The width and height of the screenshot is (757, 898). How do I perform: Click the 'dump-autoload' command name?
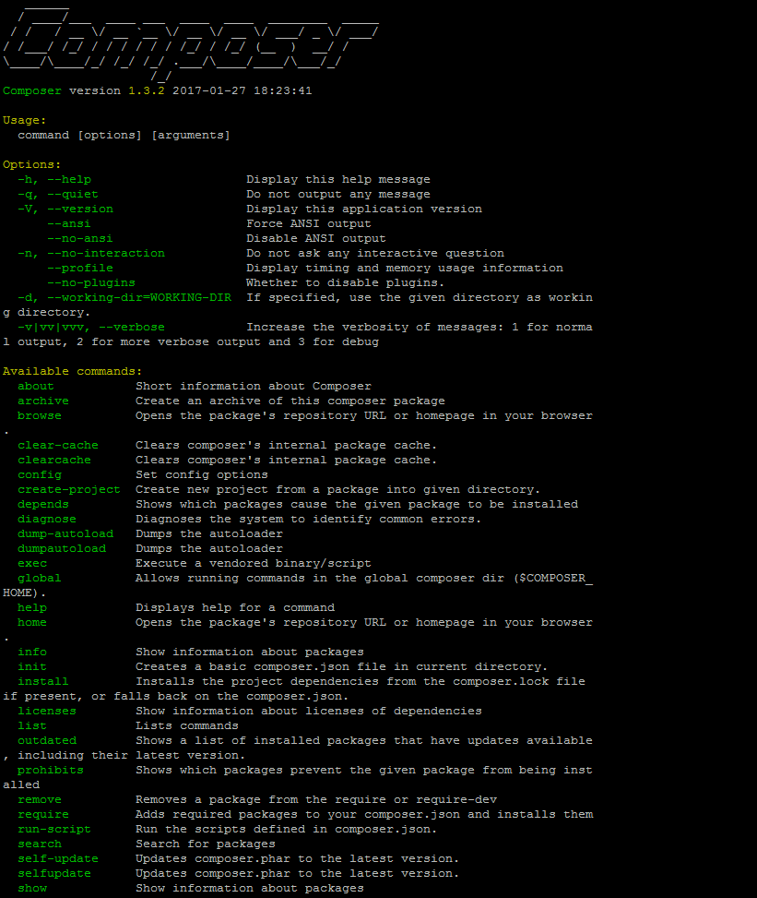pyautogui.click(x=65, y=533)
